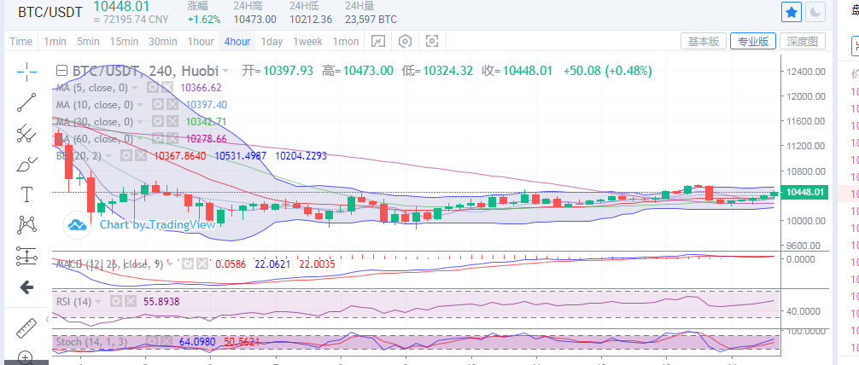This screenshot has width=859, height=365.
Task: Open RSI (14) settings gear
Action: pos(115,302)
